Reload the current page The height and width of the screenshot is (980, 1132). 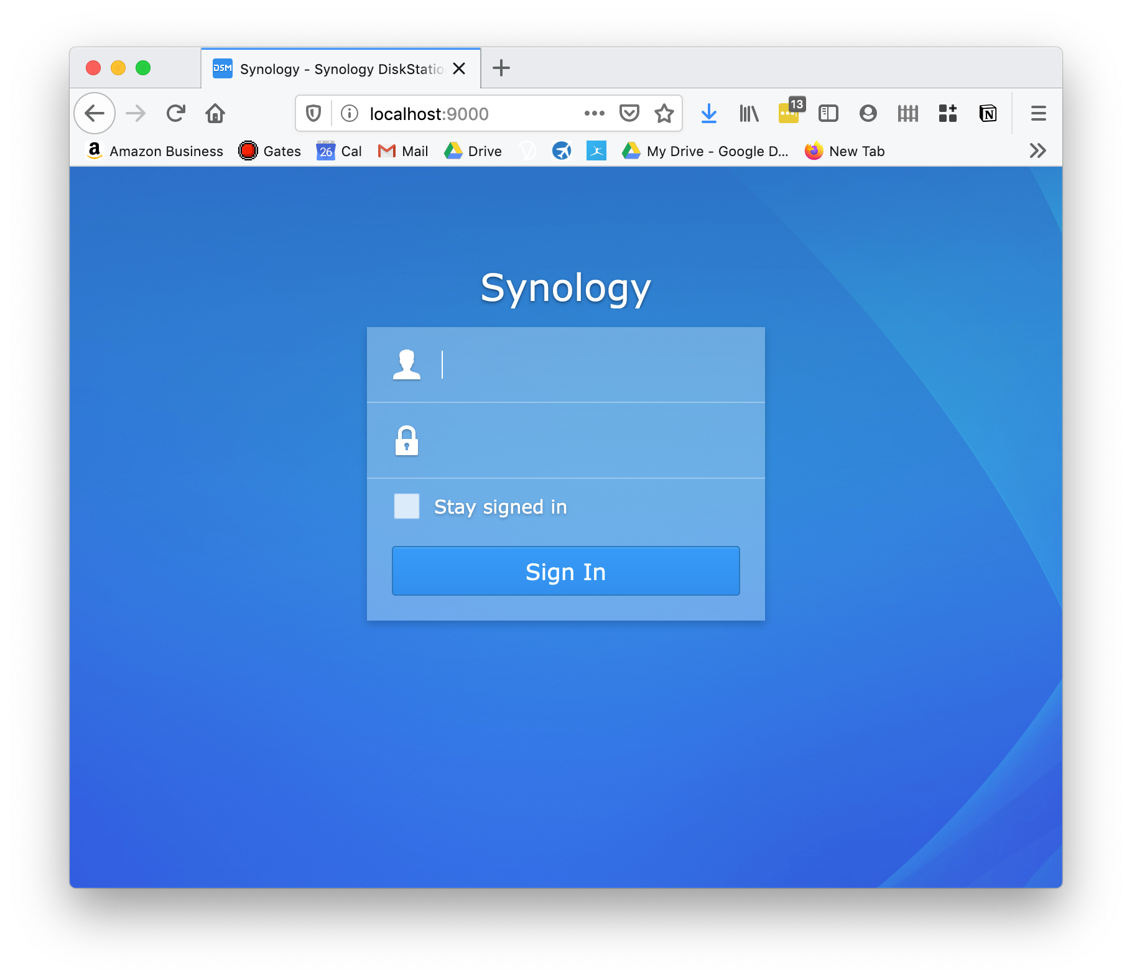click(175, 113)
